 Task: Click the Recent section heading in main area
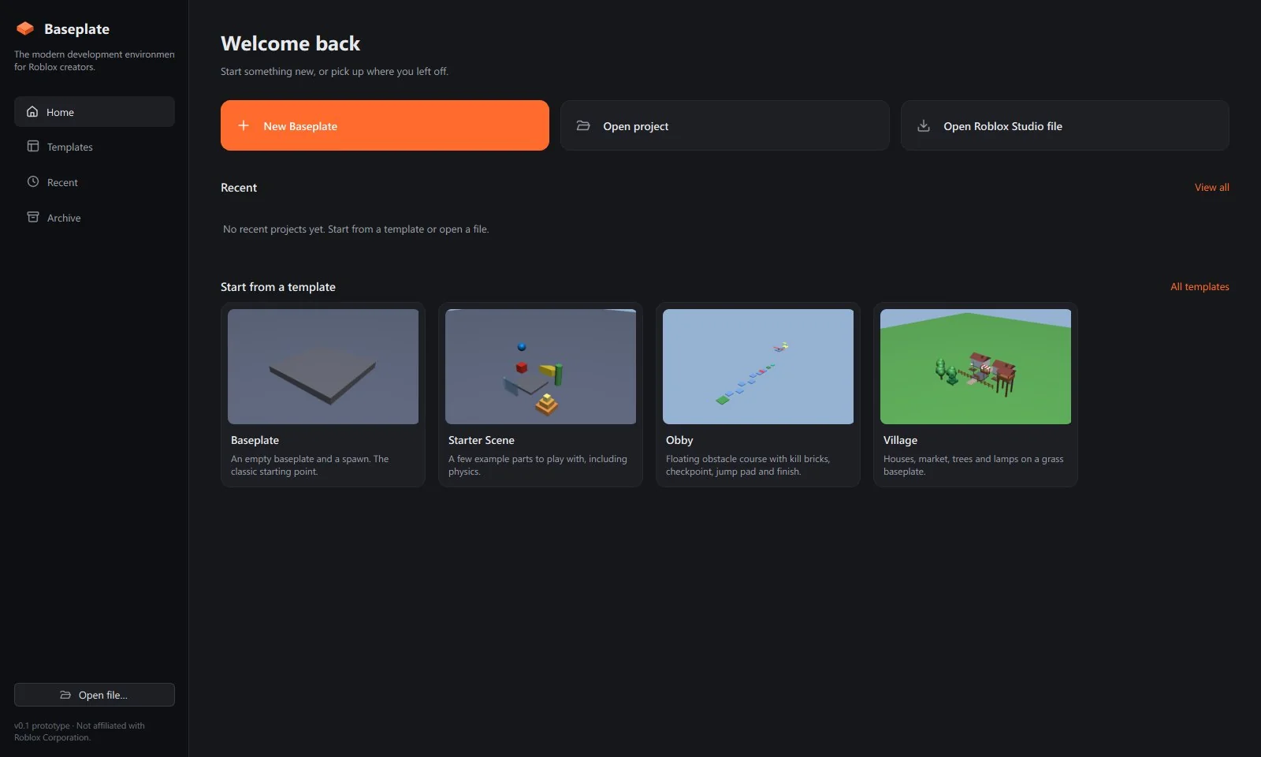tap(239, 188)
